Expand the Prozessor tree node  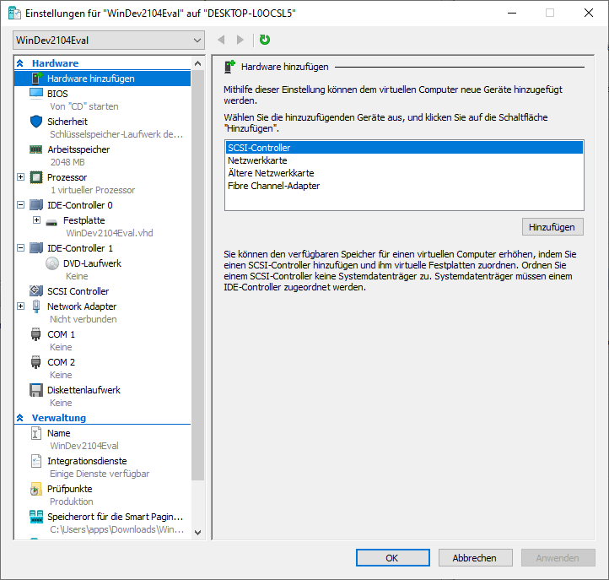click(21, 177)
